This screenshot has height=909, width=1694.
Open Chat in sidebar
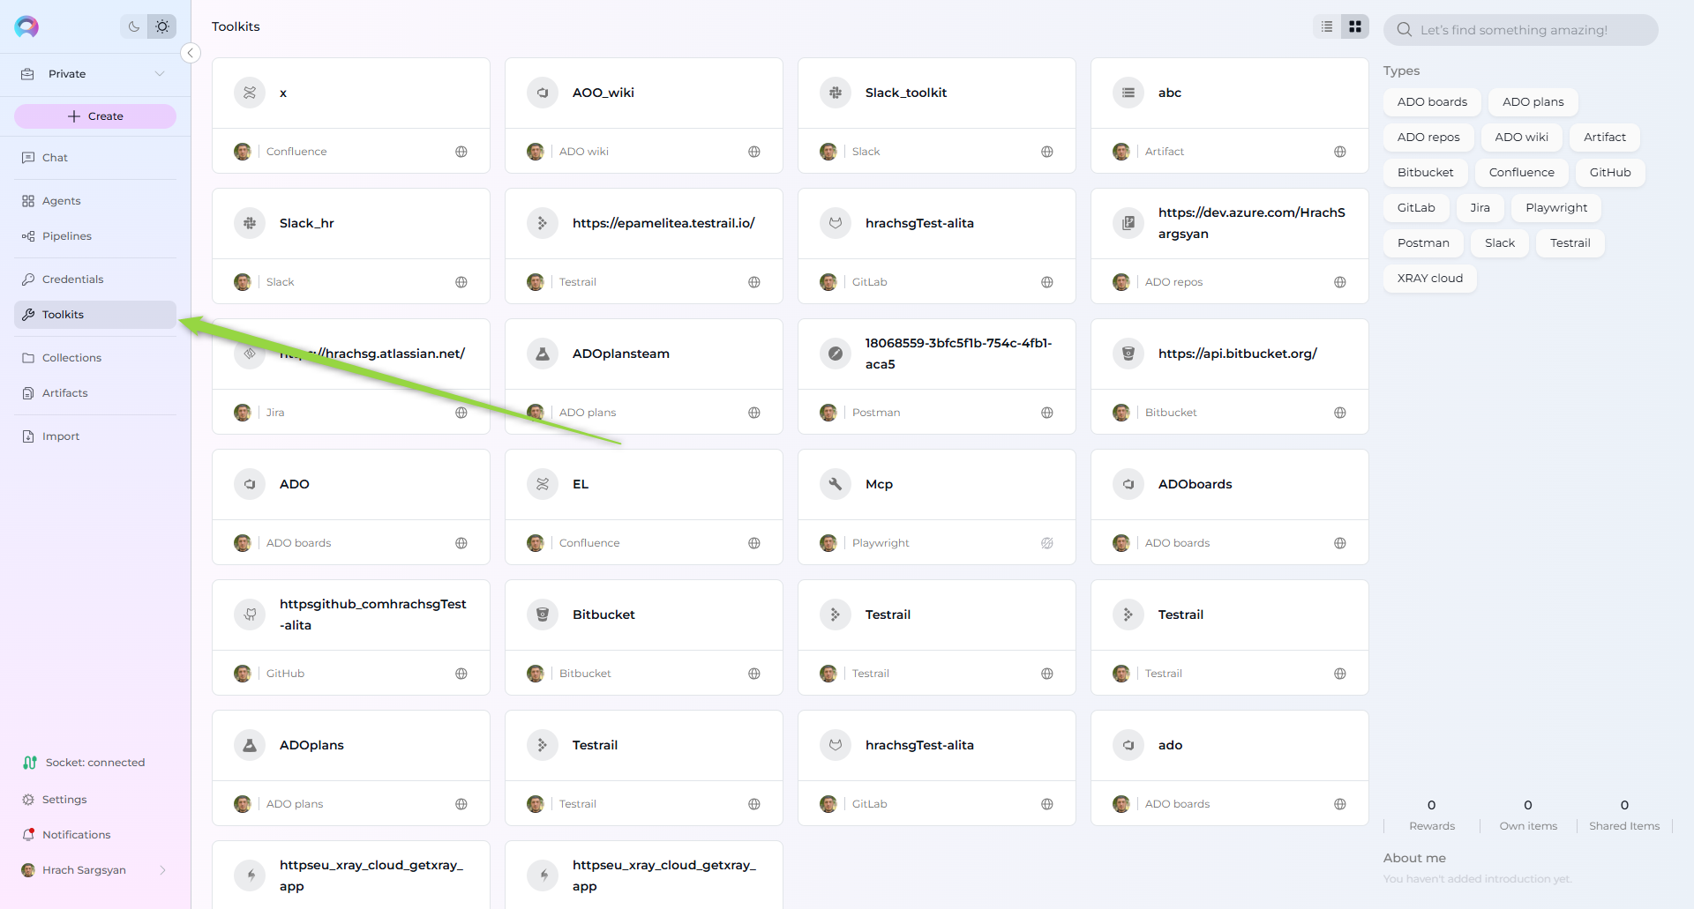tap(95, 158)
